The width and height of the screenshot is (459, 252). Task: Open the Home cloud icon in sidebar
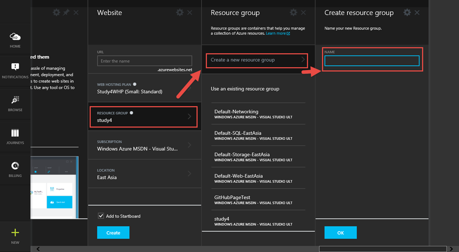(15, 37)
